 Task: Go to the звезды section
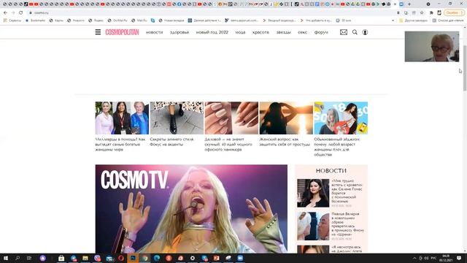click(283, 32)
